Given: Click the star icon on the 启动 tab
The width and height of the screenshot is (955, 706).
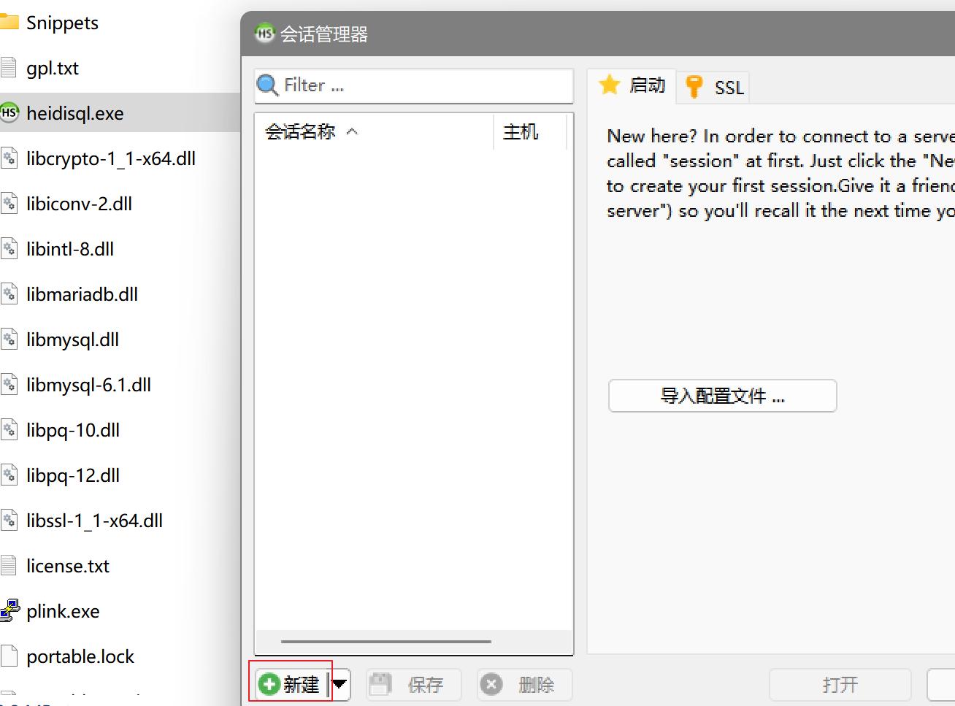Looking at the screenshot, I should point(610,85).
